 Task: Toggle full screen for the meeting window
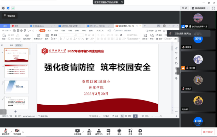pyautogui.click(x=213, y=8)
